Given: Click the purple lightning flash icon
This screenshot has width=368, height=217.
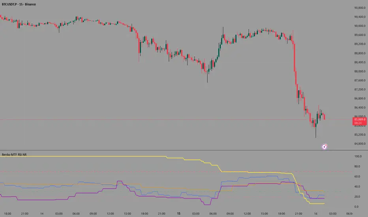Looking at the screenshot, I should pos(324,147).
